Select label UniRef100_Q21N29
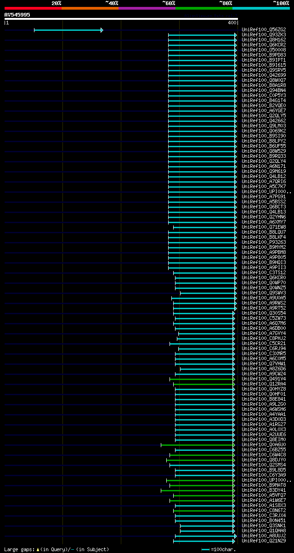Viewport: 294px width, 553px height. coord(264,541)
